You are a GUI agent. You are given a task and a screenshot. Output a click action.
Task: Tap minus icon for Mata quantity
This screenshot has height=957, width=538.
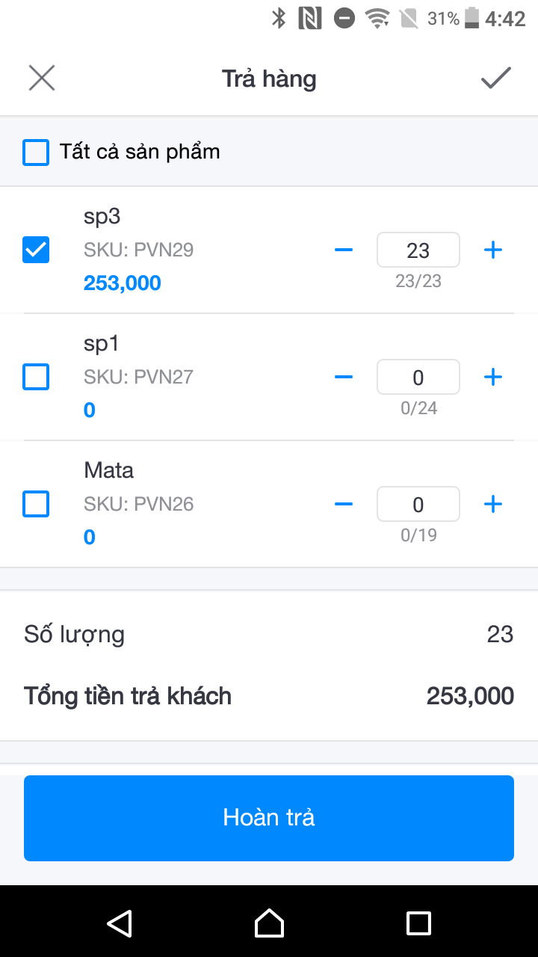(344, 504)
